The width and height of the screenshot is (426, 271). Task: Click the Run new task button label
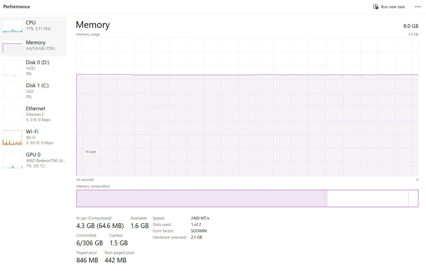pyautogui.click(x=393, y=7)
